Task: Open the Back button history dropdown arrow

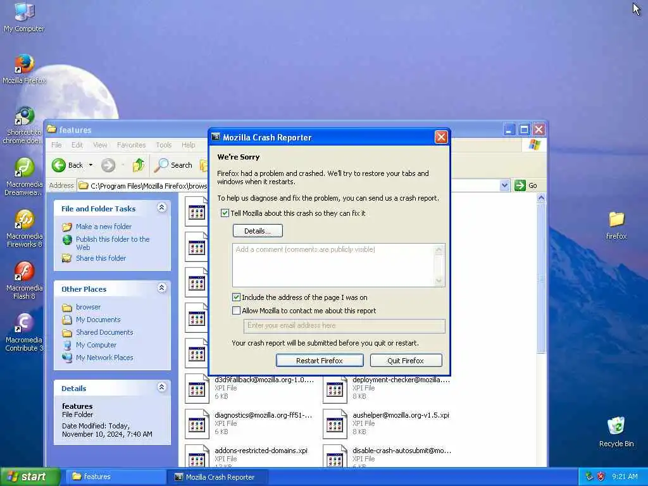Action: click(90, 165)
